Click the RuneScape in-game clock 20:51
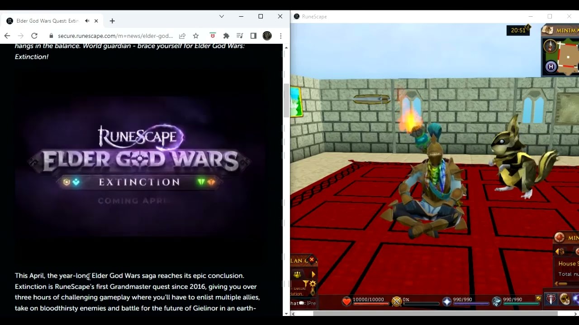Screen dimensions: 579x325 pyautogui.click(x=518, y=31)
